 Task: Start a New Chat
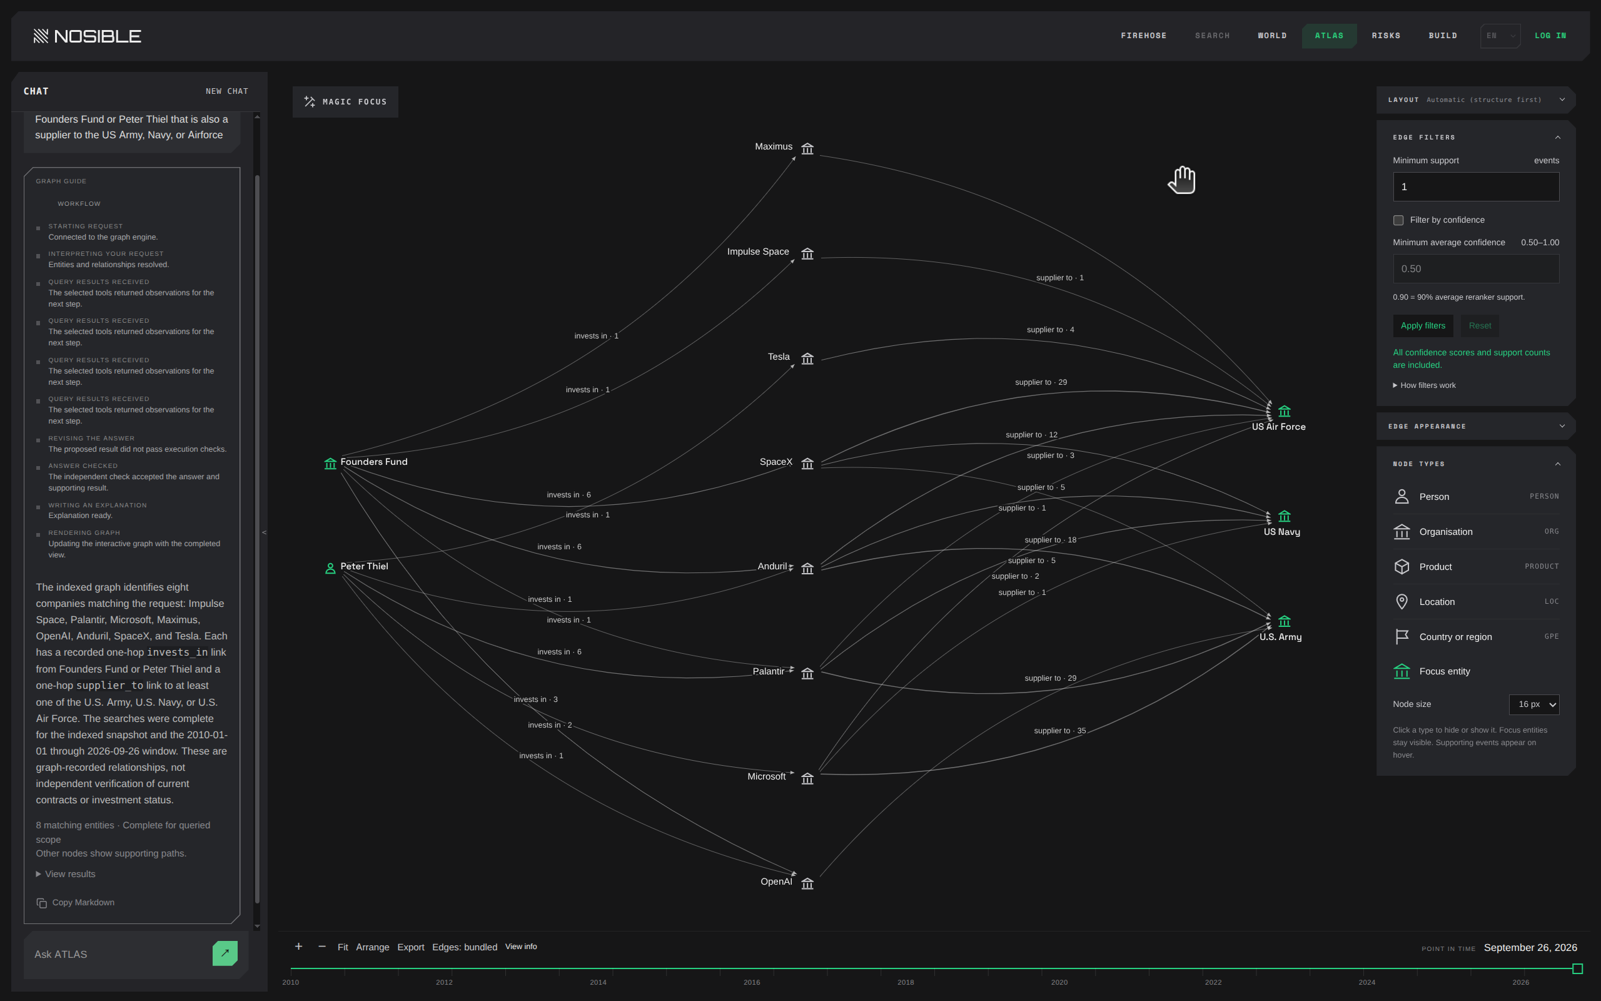[x=227, y=91]
